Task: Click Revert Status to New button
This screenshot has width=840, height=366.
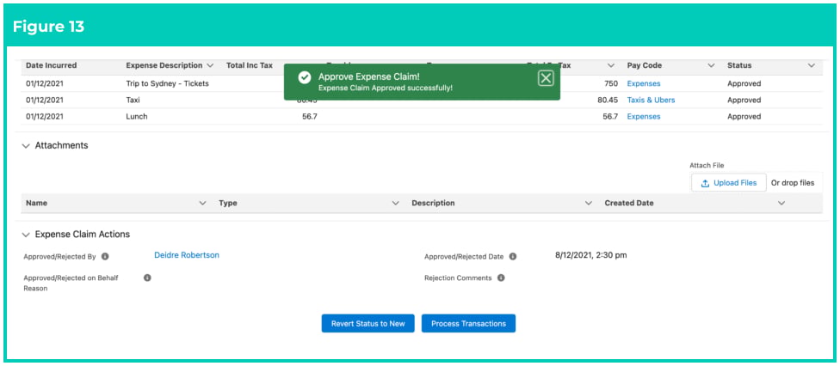Action: (x=368, y=323)
